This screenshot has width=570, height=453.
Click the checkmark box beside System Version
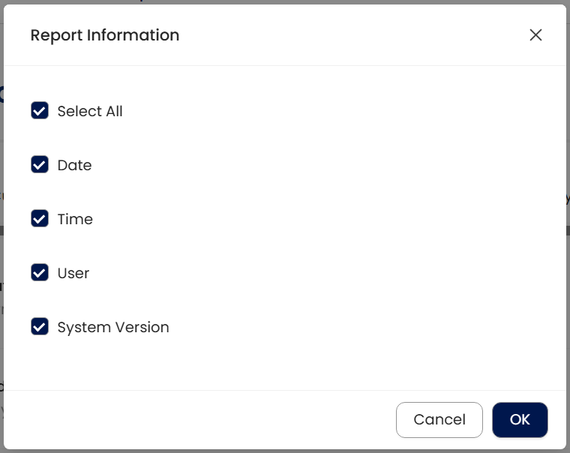40,327
